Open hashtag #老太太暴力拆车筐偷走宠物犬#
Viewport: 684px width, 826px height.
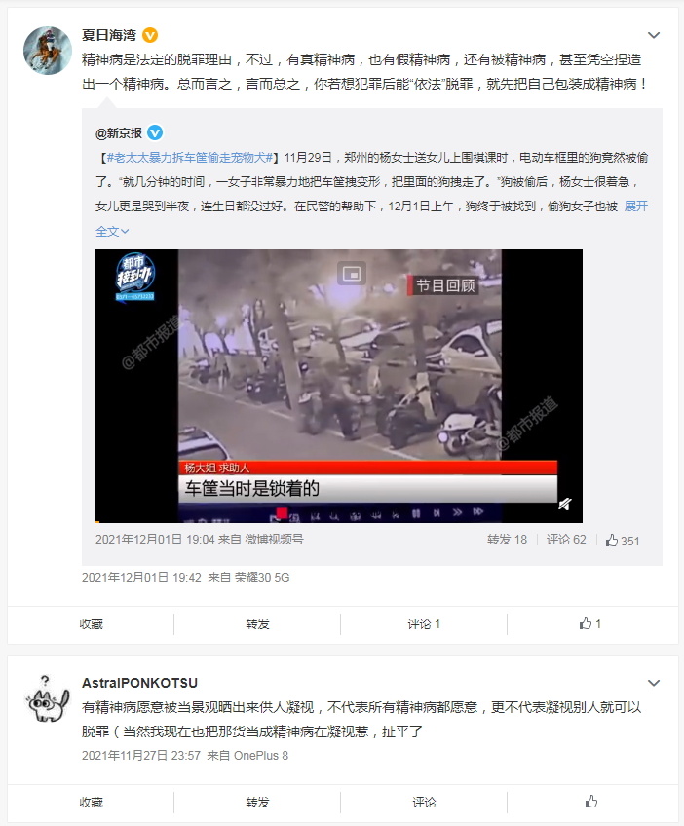190,158
